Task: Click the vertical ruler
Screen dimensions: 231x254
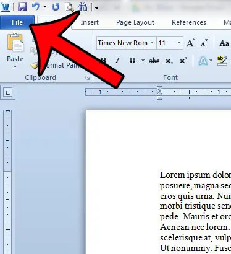Action: [7, 182]
